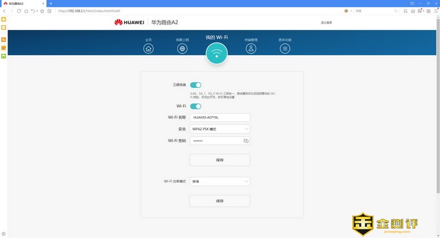Expand the 安全 WPA2 PSK dropdown
440x238 pixels.
[x=220, y=129]
